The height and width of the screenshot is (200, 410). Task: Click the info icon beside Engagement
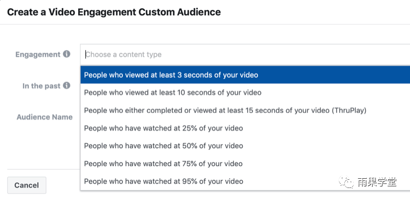[x=67, y=54]
